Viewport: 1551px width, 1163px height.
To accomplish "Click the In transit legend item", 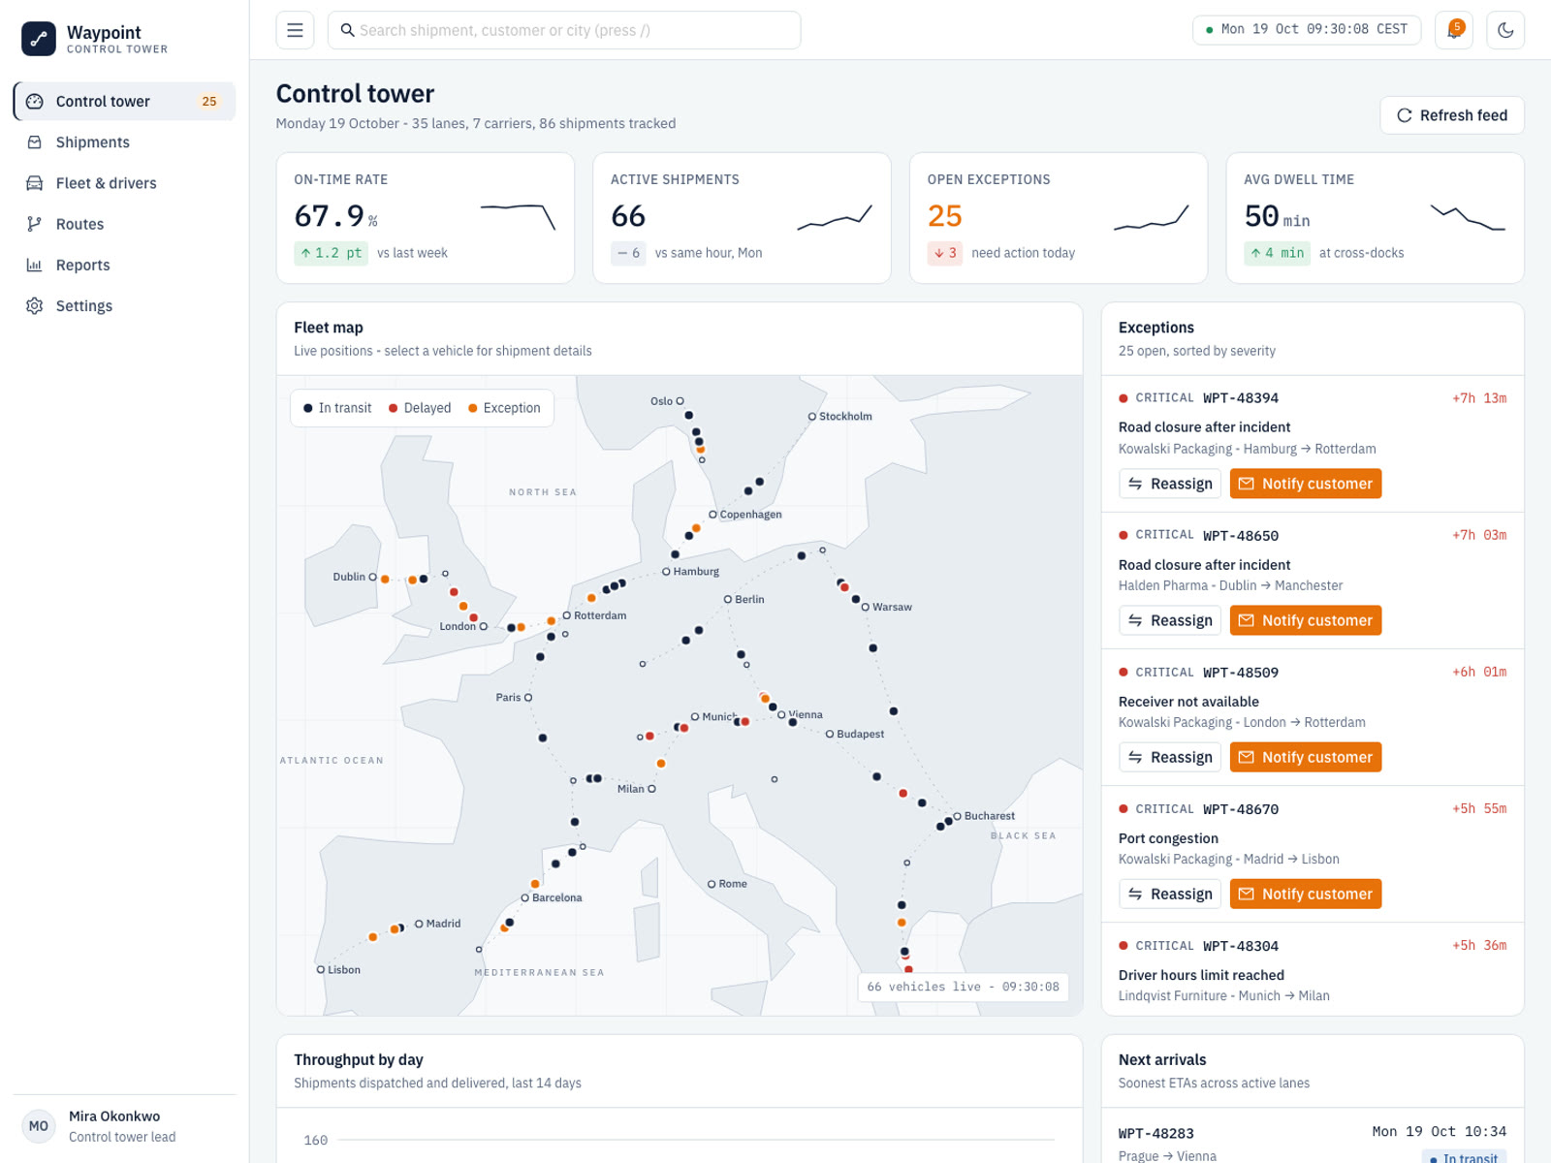I will pyautogui.click(x=337, y=408).
